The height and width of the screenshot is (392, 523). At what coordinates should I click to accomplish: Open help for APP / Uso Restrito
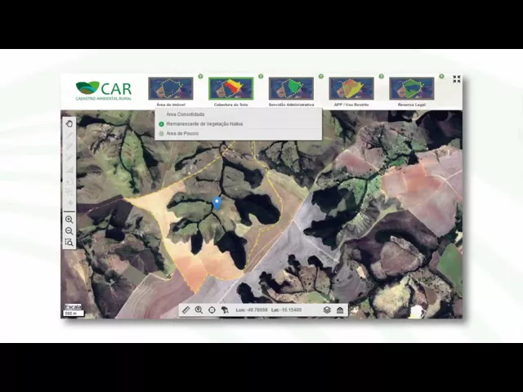[382, 76]
